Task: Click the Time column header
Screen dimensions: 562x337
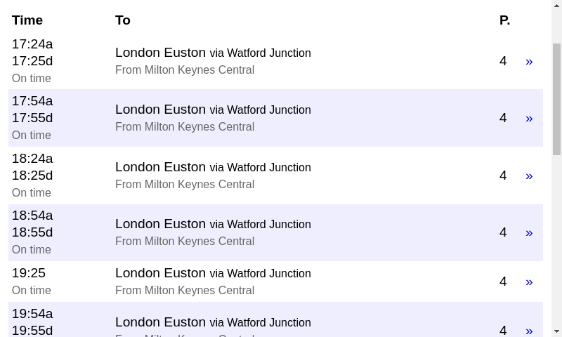Action: (27, 20)
